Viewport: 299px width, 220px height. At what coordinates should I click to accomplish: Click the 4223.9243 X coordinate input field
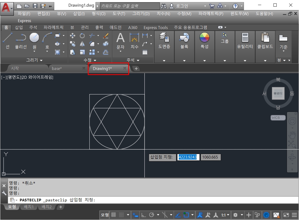188,157
